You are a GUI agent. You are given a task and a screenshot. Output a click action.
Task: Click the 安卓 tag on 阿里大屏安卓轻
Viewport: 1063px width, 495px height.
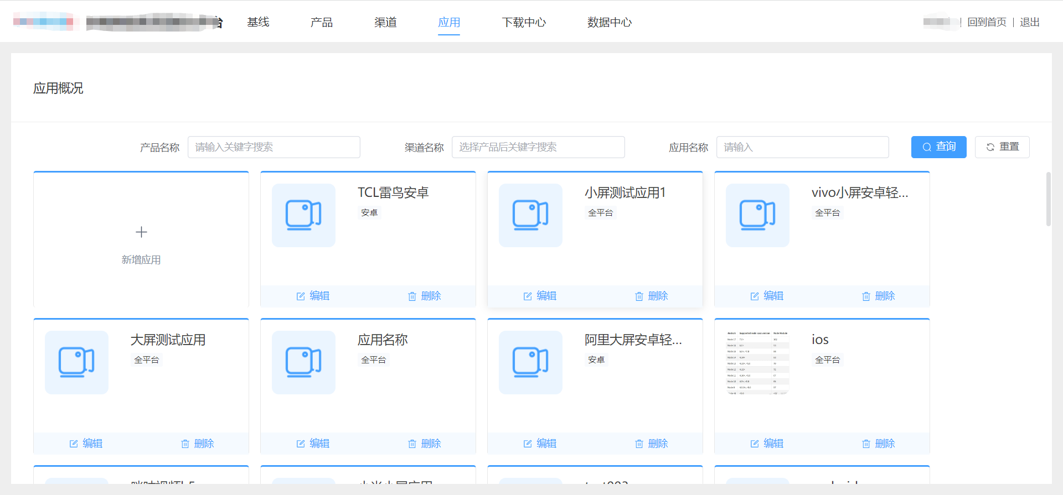pos(596,359)
